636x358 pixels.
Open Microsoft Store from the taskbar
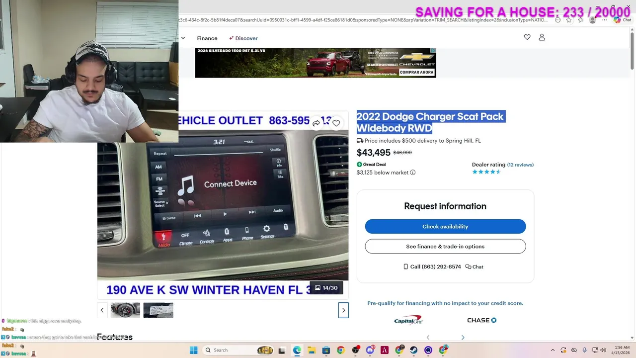[x=326, y=350]
